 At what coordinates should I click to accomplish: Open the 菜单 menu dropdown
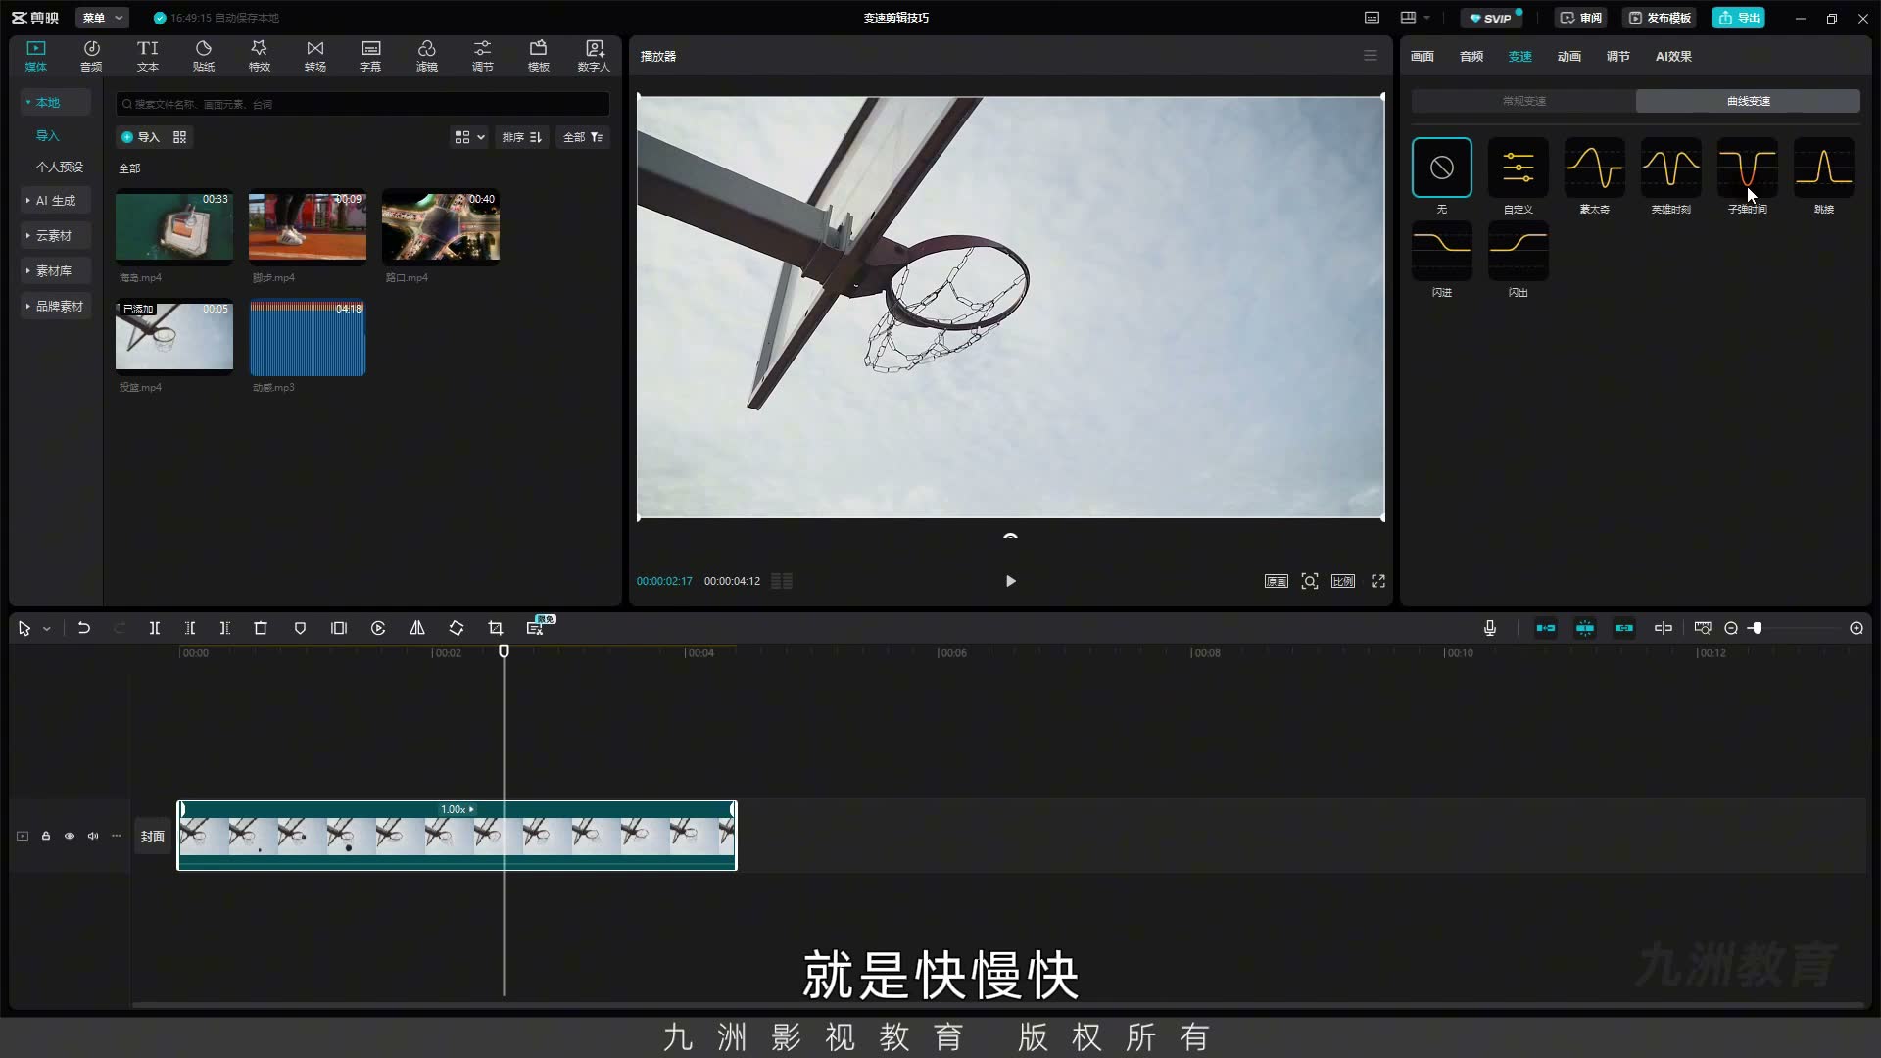(102, 18)
